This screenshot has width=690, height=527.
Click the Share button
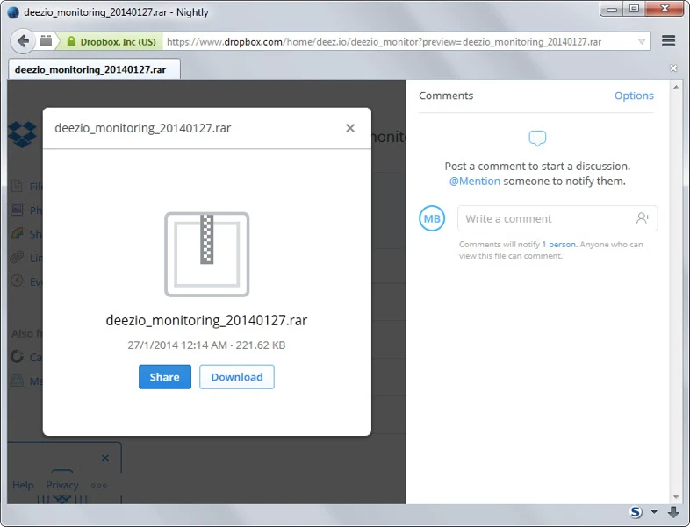tap(164, 377)
